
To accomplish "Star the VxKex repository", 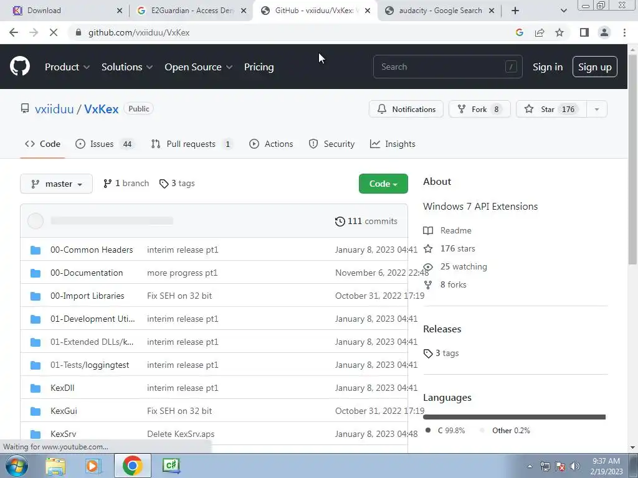I will pyautogui.click(x=551, y=109).
